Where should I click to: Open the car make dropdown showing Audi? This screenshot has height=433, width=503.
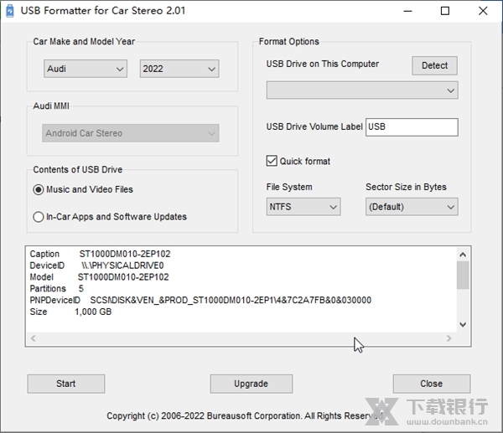tap(86, 69)
